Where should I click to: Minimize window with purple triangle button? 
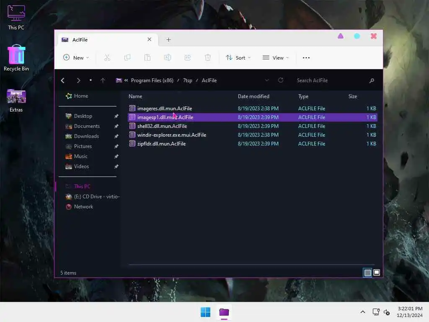click(341, 36)
